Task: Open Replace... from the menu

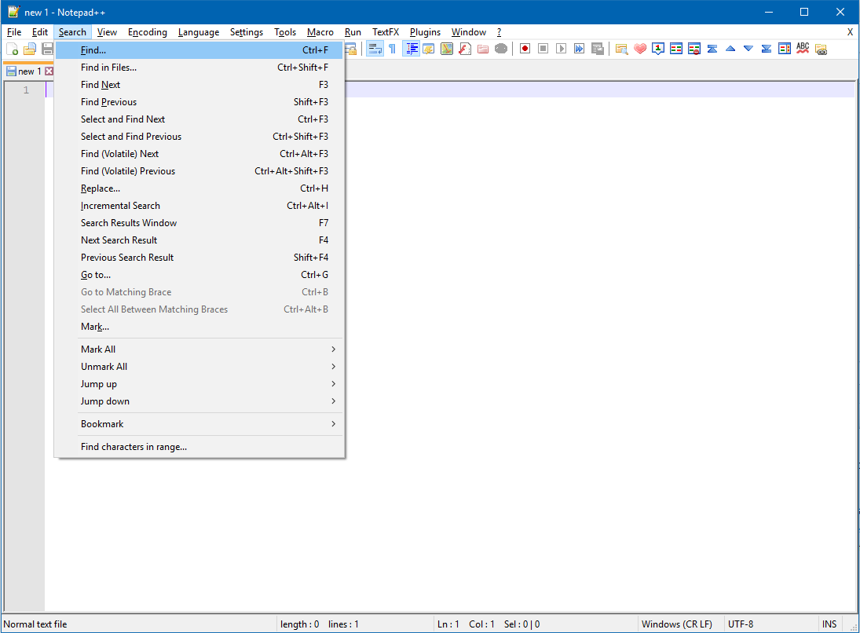Action: coord(199,188)
